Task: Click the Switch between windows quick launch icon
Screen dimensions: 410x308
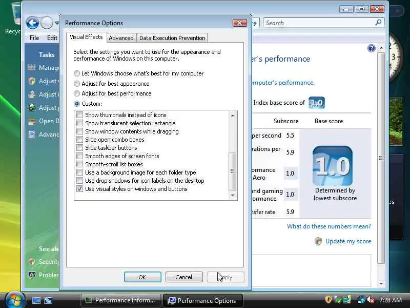Action: pos(48,300)
